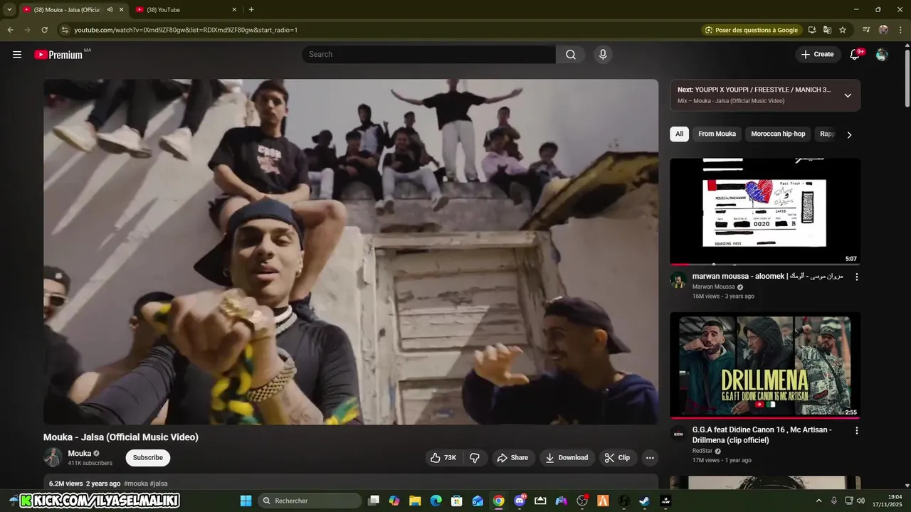Select the From Mouka filter chip

pyautogui.click(x=717, y=134)
